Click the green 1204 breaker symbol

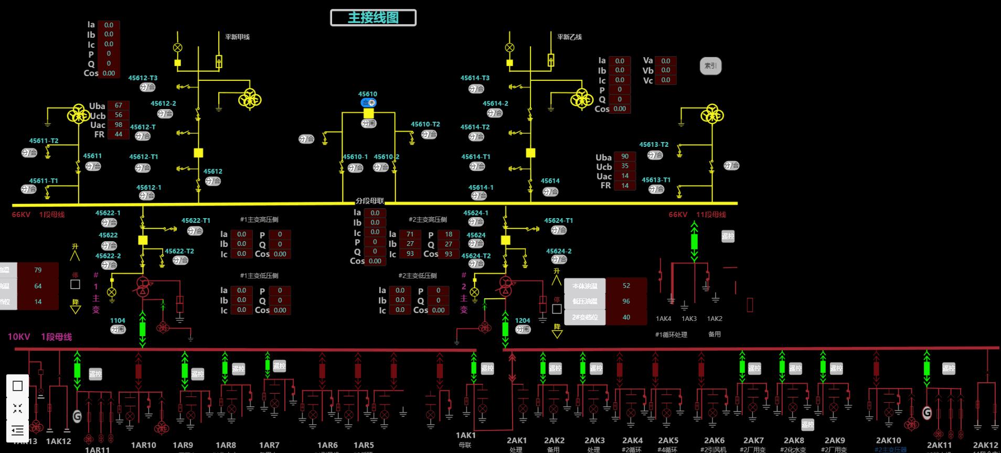click(x=506, y=329)
